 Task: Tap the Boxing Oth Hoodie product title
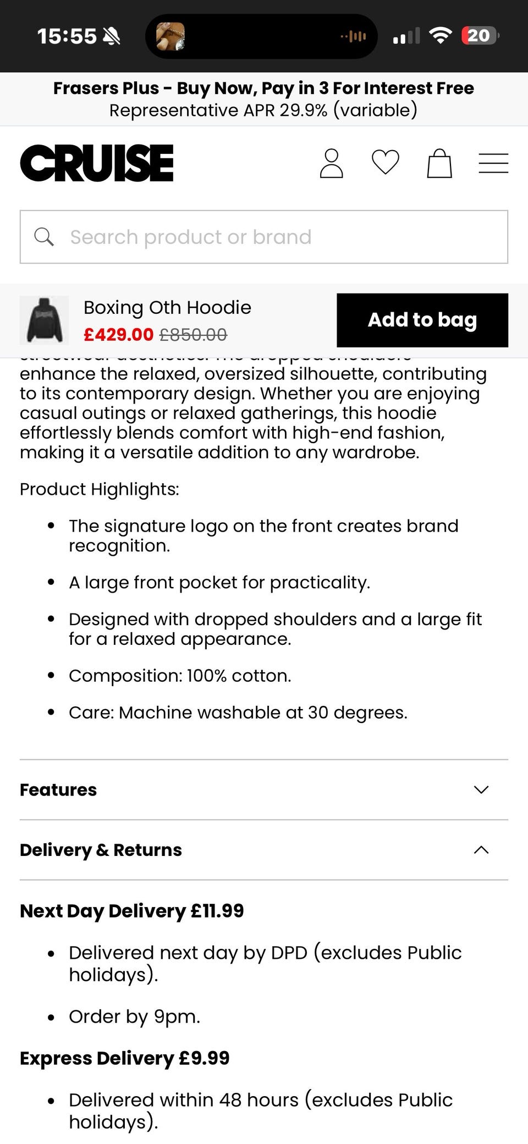[167, 307]
